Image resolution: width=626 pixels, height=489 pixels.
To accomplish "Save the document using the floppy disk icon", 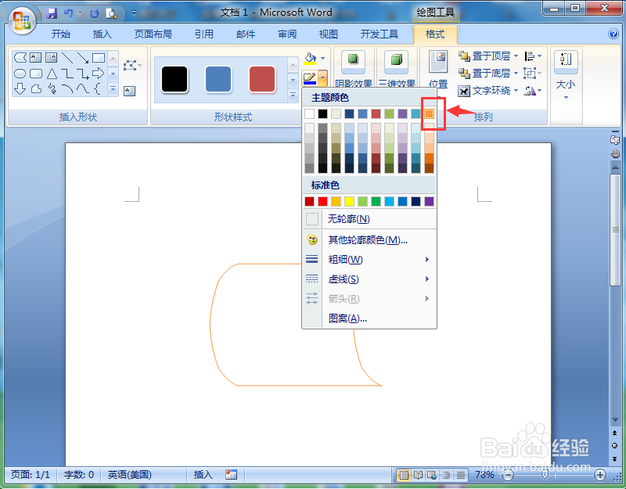I will [52, 13].
